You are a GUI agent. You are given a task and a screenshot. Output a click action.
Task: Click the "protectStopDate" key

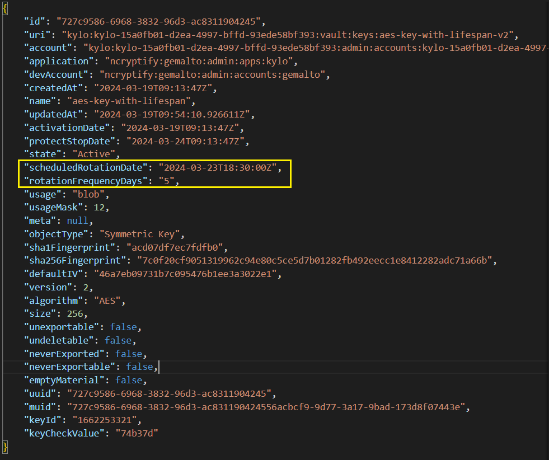pos(71,141)
